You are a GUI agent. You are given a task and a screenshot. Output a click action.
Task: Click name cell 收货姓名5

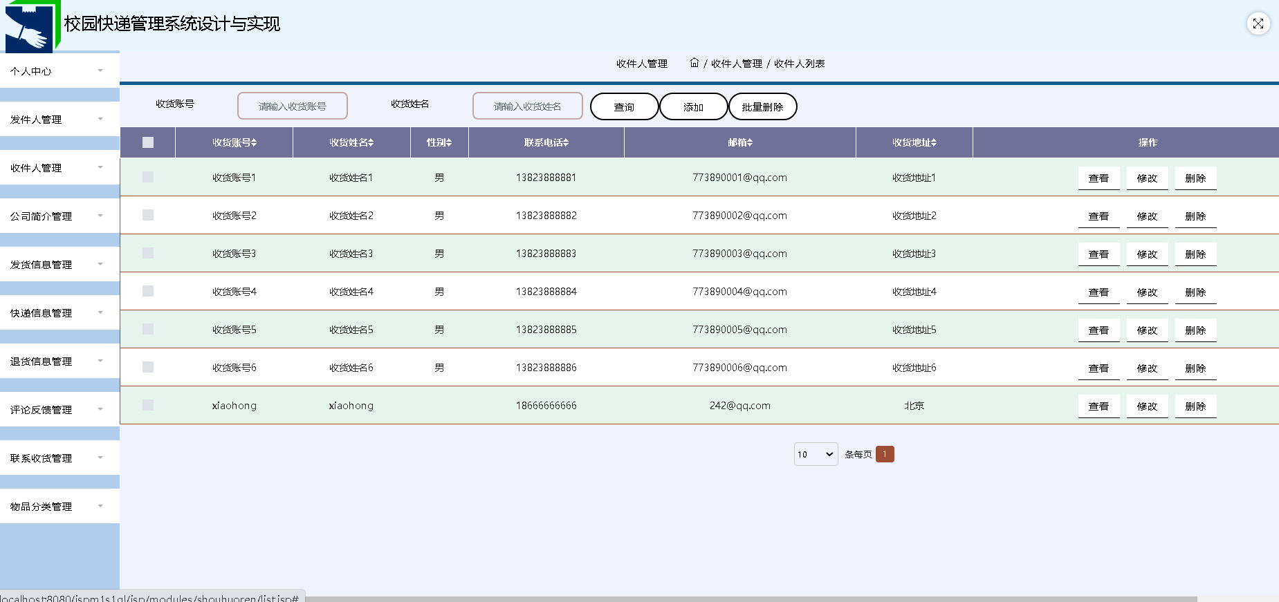point(351,330)
